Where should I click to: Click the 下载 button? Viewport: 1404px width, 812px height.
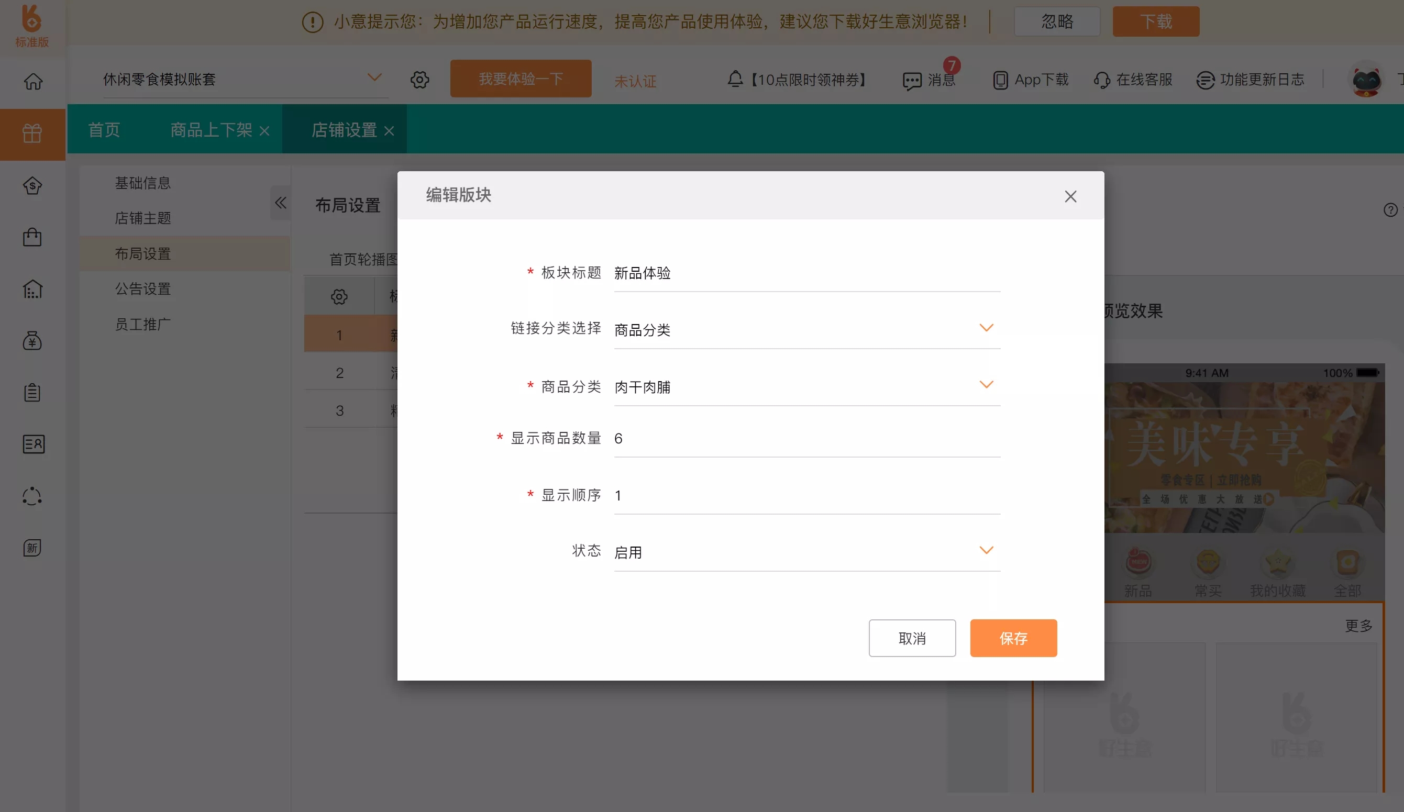point(1156,21)
